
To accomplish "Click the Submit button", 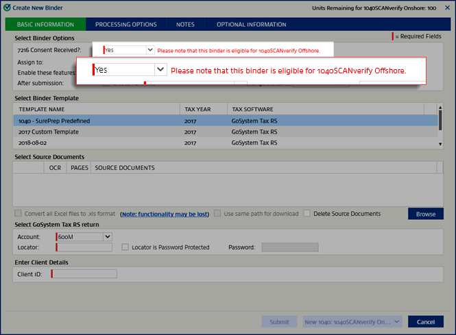I will click(x=279, y=321).
